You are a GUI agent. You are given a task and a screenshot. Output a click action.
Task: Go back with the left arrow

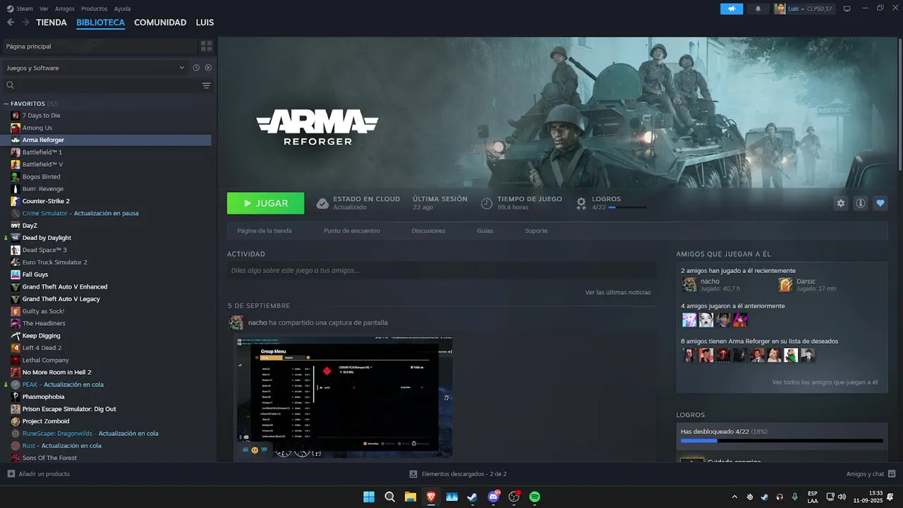[11, 23]
